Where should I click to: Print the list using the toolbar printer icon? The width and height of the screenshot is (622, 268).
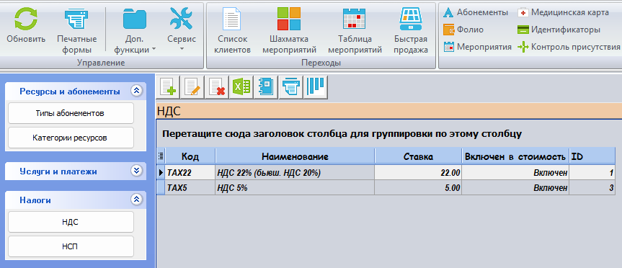click(290, 86)
